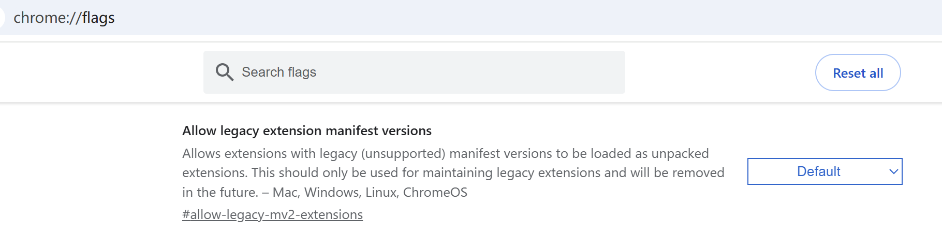The width and height of the screenshot is (942, 232).
Task: Focus the Search flags input field
Action: point(414,72)
